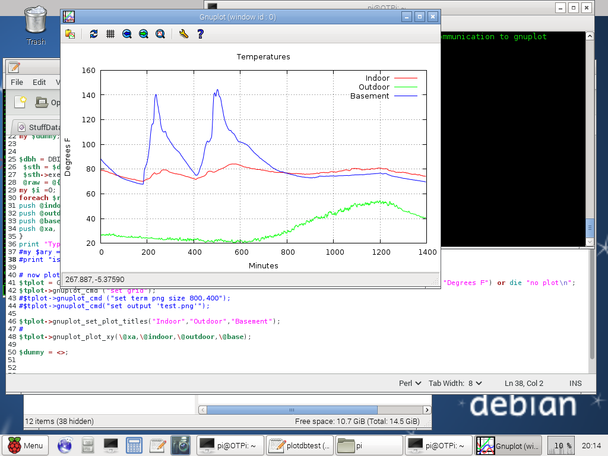608x456 pixels.
Task: Click the replot refresh icon
Action: point(93,34)
